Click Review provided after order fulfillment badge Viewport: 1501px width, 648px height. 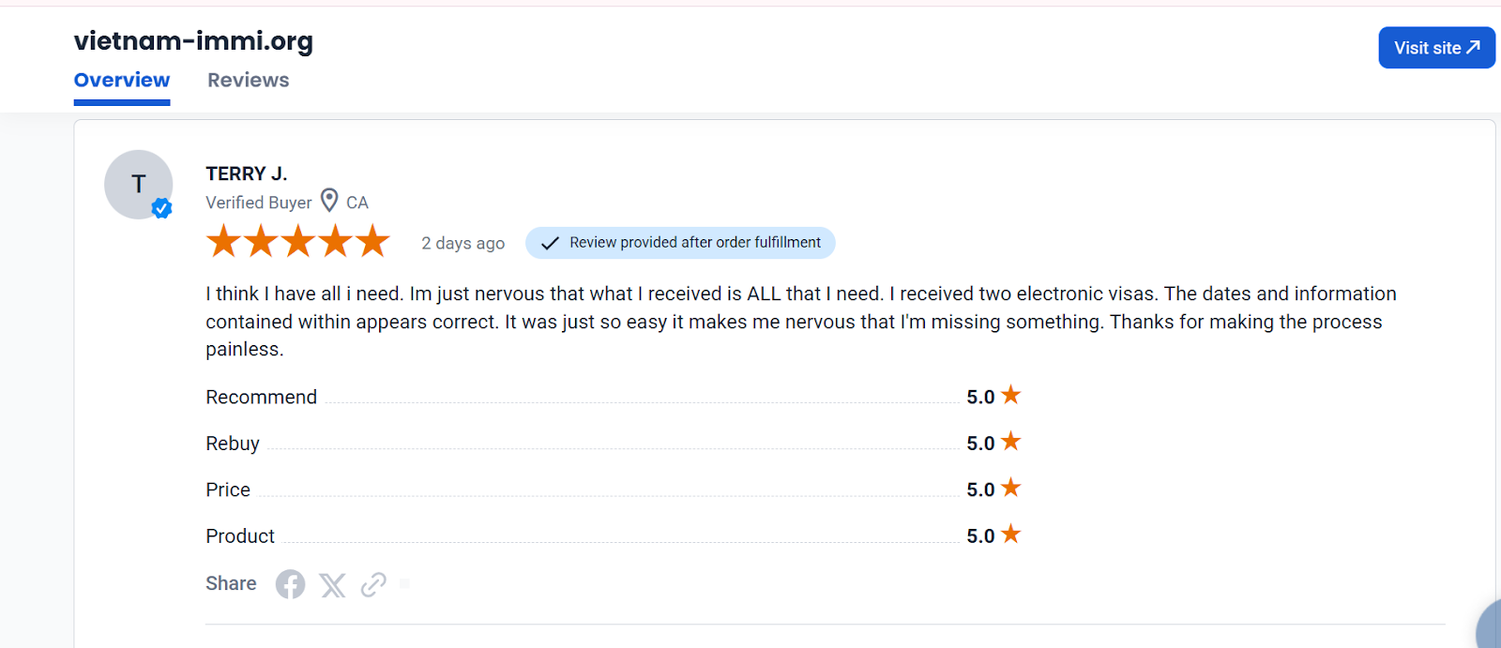680,243
